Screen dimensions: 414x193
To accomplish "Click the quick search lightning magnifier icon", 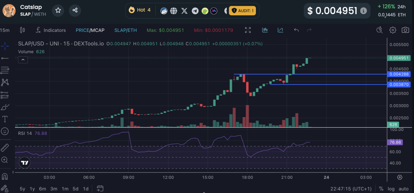I will pyautogui.click(x=379, y=30).
